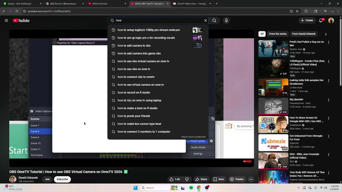
Task: Click the Report search predictions link
Action: click(x=193, y=137)
